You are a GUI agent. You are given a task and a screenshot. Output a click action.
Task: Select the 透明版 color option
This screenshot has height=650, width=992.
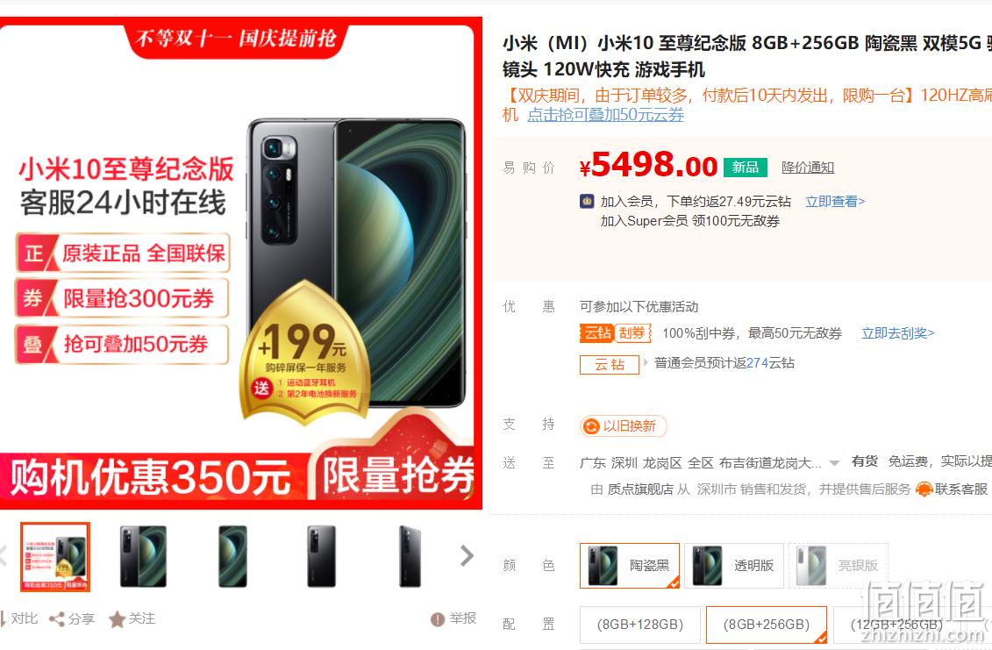click(734, 565)
